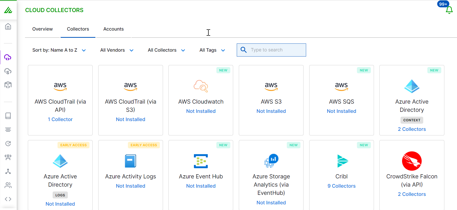Click Not Installed under Azure Activity Logs
Screen dimensions: 457x210
(x=130, y=186)
